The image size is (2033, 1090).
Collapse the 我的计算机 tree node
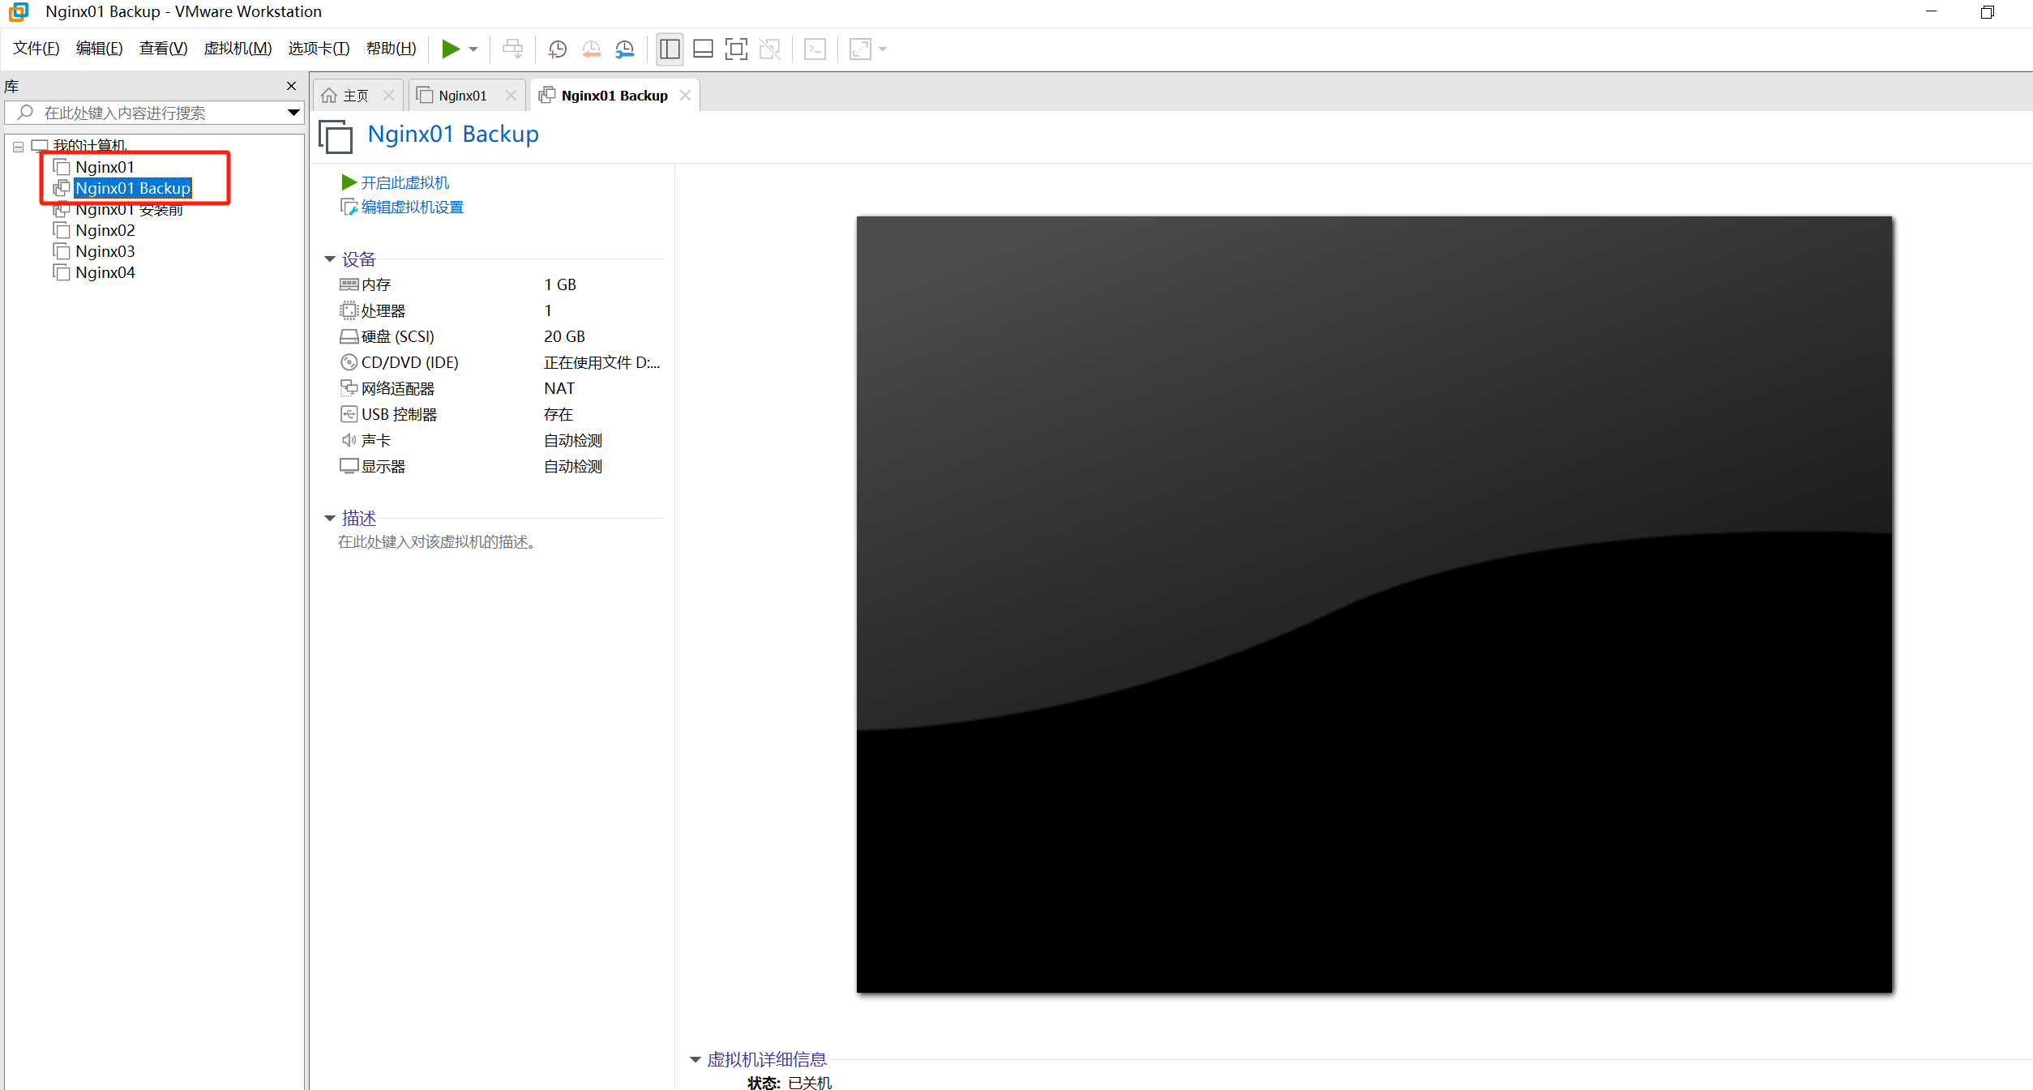coord(18,147)
